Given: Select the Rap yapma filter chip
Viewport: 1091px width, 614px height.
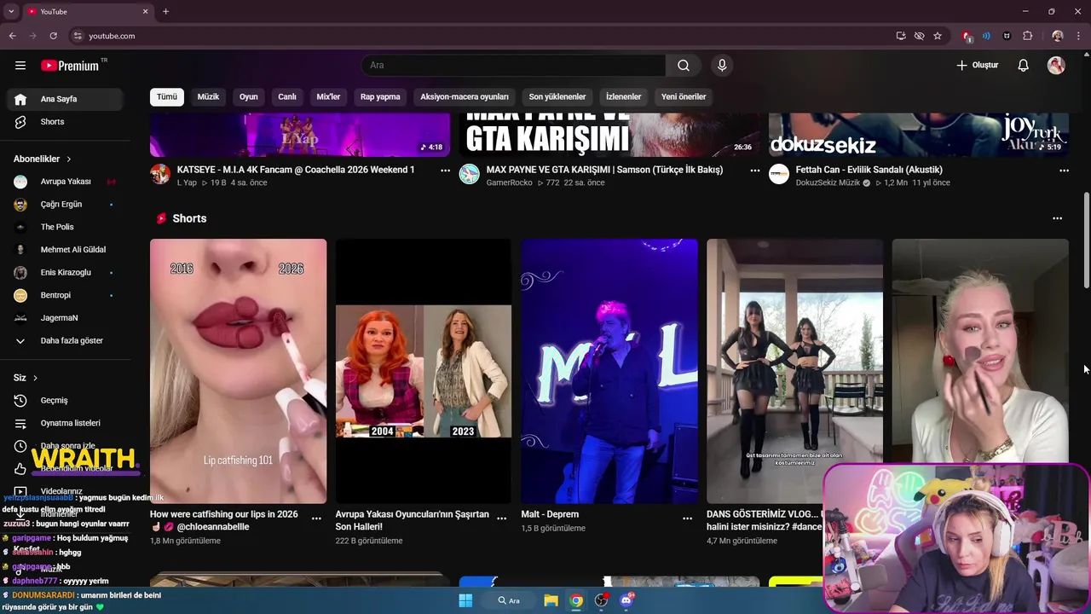Looking at the screenshot, I should [380, 97].
